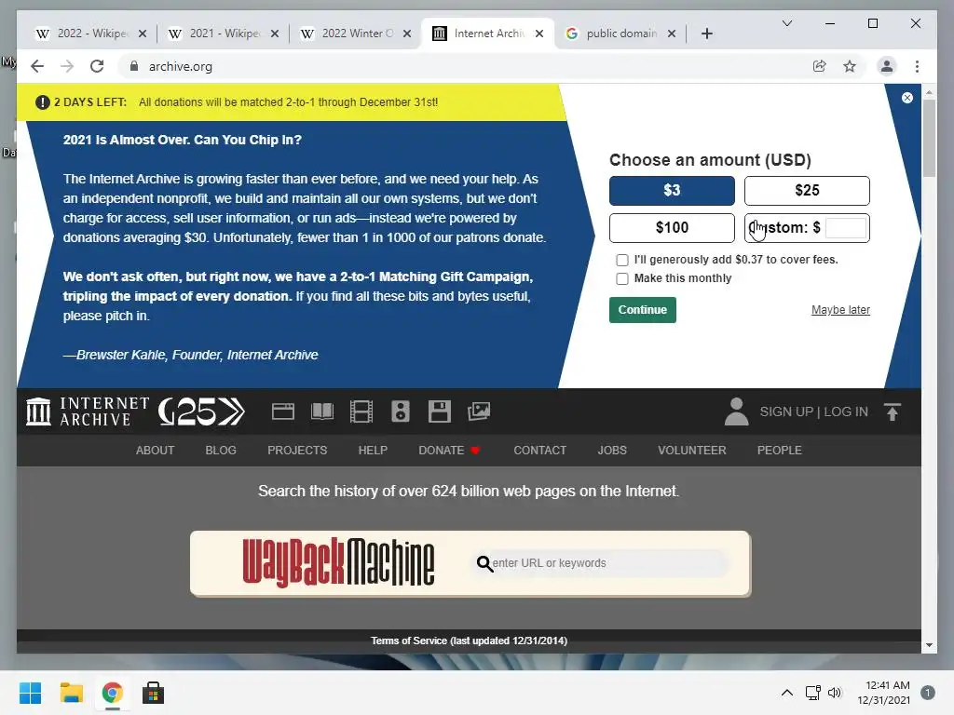Open File Explorer from the taskbar
954x715 pixels.
(71, 693)
